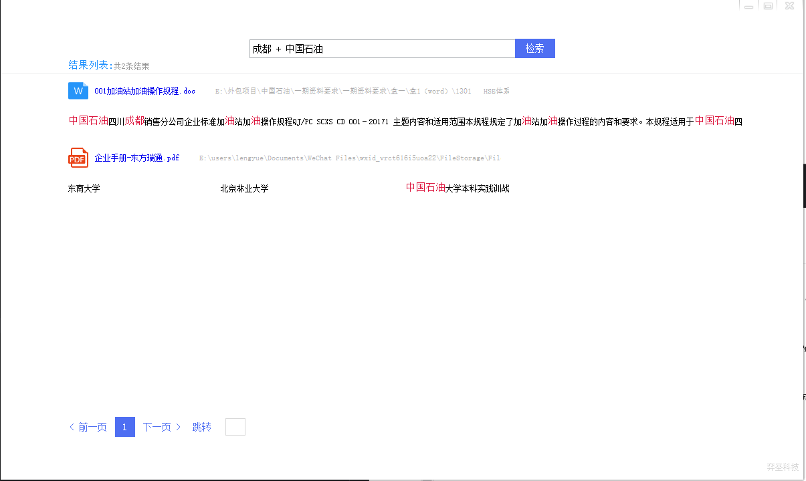Click 东南大学 in the PDF snippet

click(84, 189)
